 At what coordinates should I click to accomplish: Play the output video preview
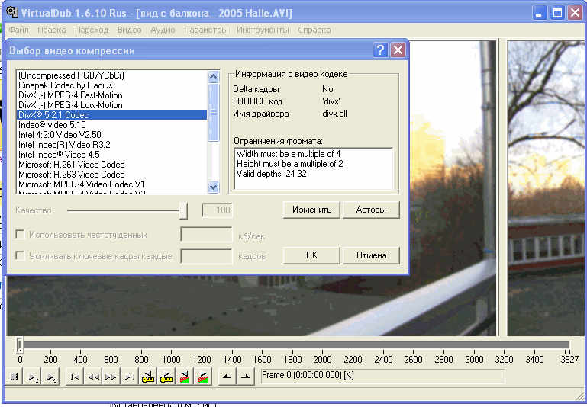(50, 377)
